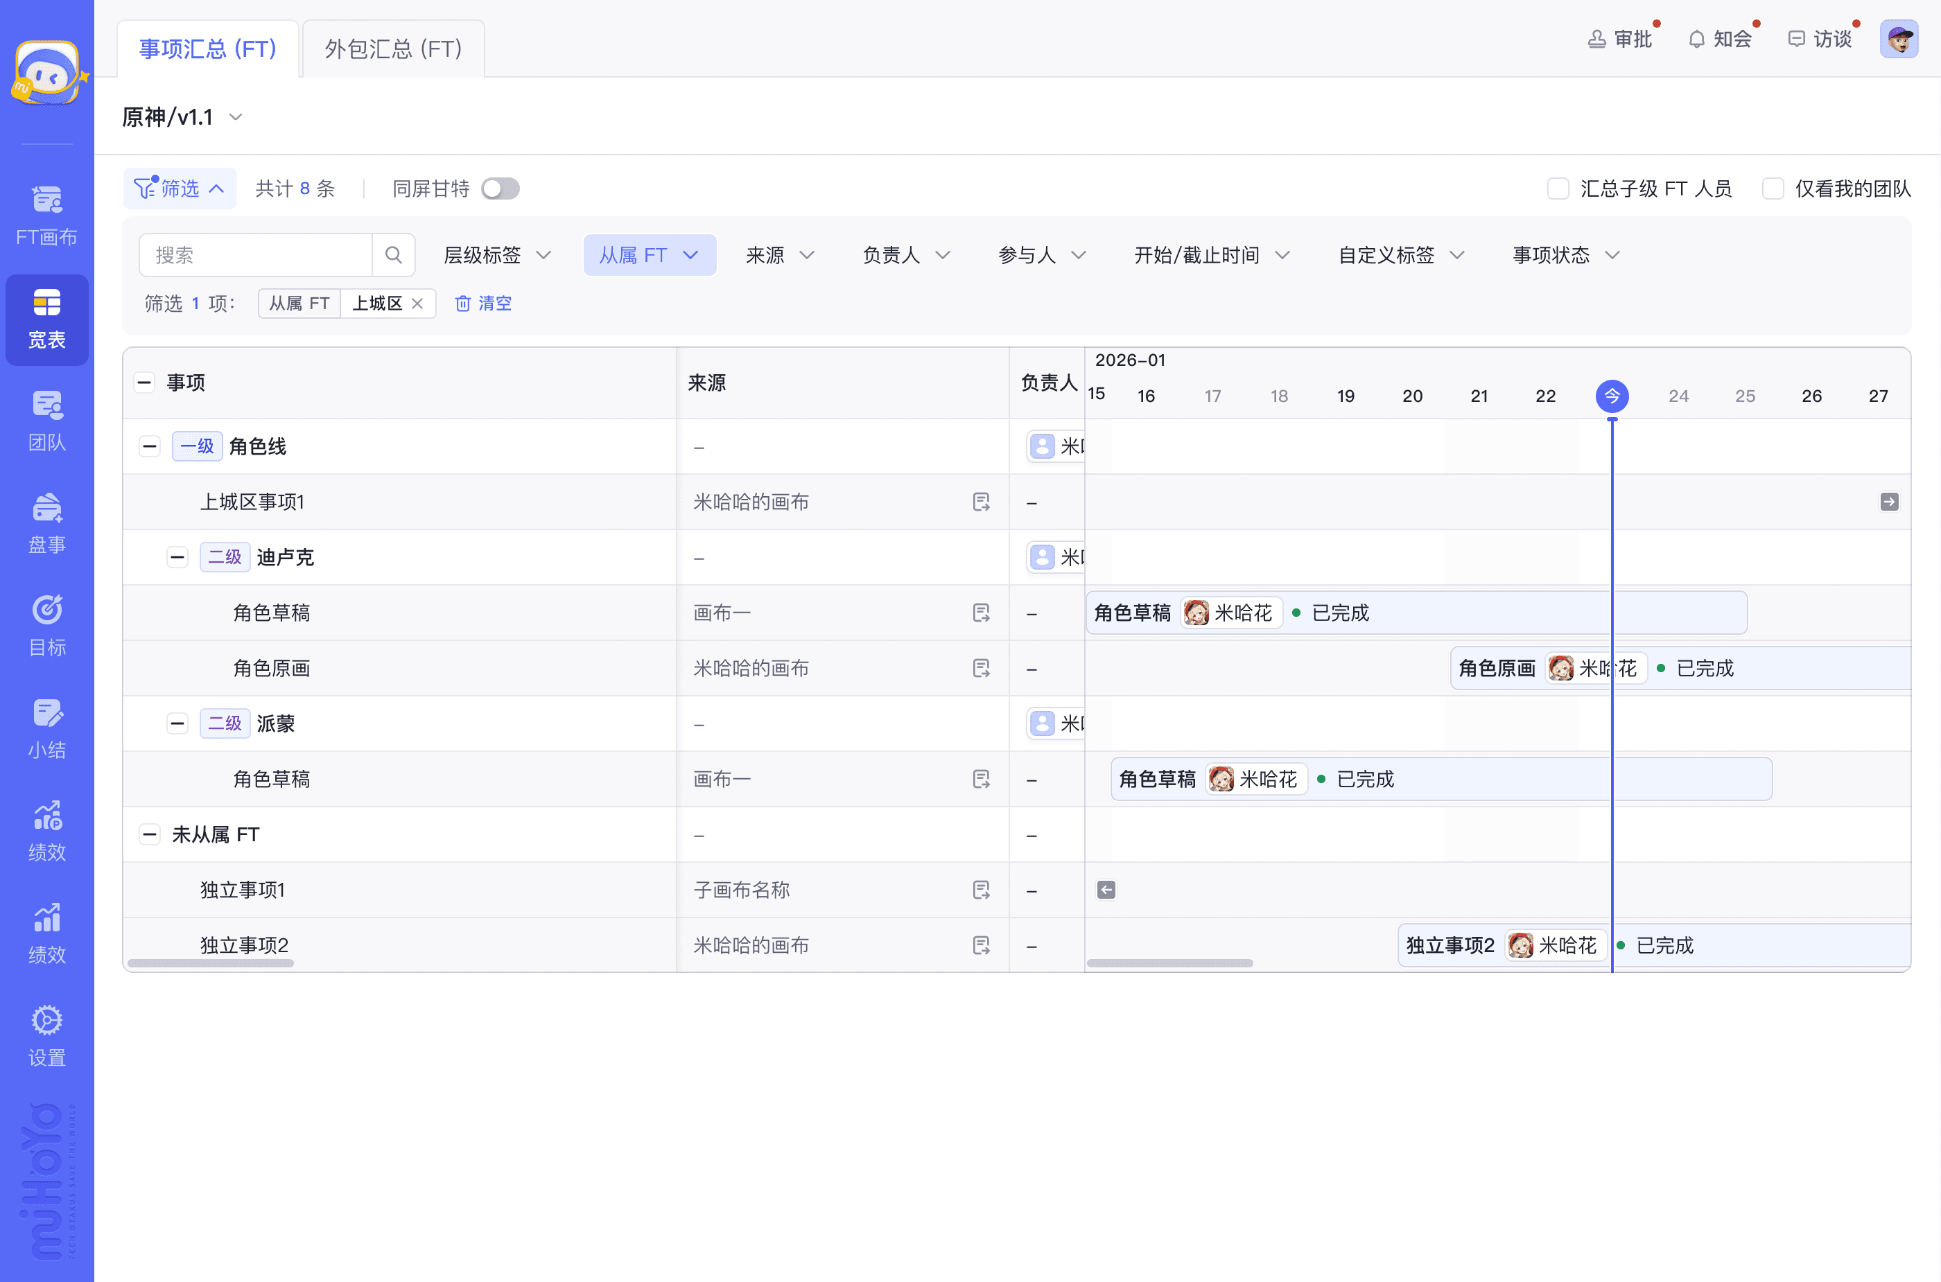Click the 子画布名称 source cell
Screen dimensions: 1941x1282
click(x=742, y=890)
